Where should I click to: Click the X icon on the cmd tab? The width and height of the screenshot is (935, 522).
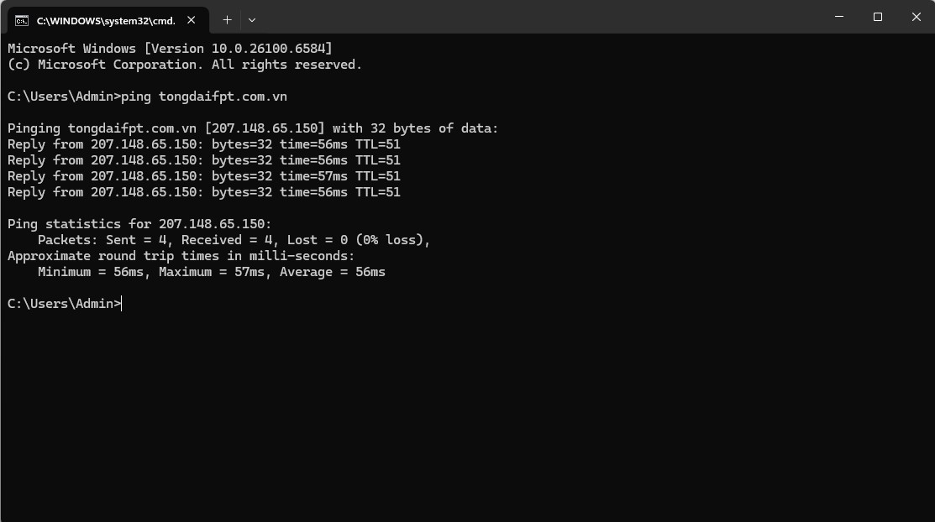[190, 19]
